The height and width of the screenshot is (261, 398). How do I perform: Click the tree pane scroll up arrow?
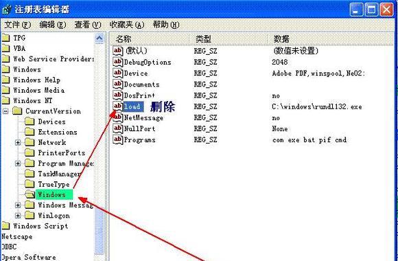pos(99,38)
